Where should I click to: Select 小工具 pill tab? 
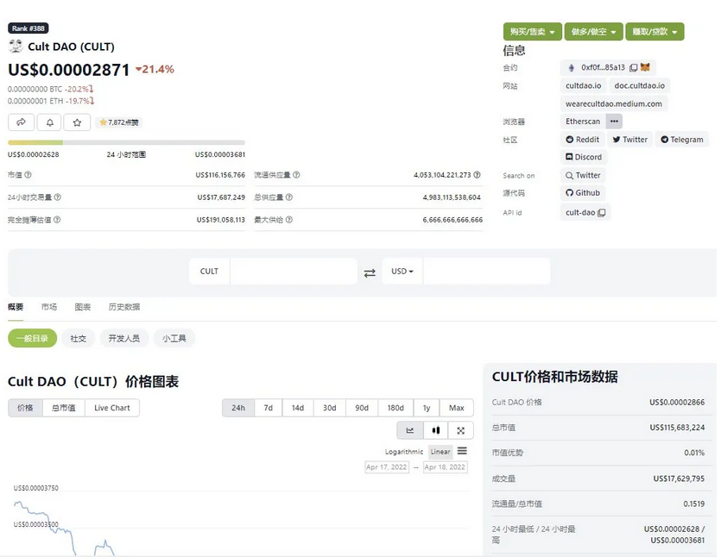(x=174, y=338)
